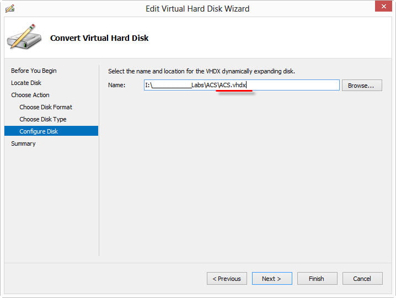Click the hard disk pencil header icon
The height and width of the screenshot is (298, 396).
point(24,38)
